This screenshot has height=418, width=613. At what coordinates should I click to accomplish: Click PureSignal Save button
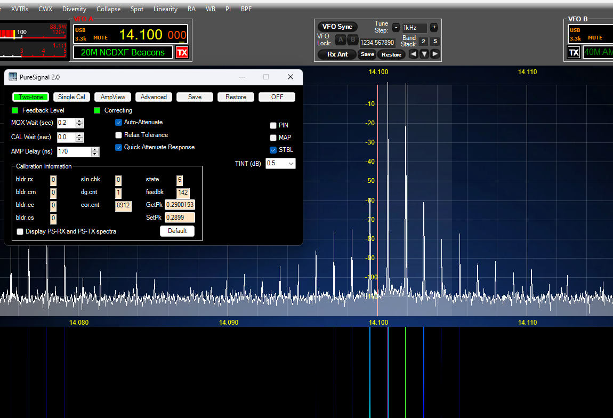tap(195, 97)
